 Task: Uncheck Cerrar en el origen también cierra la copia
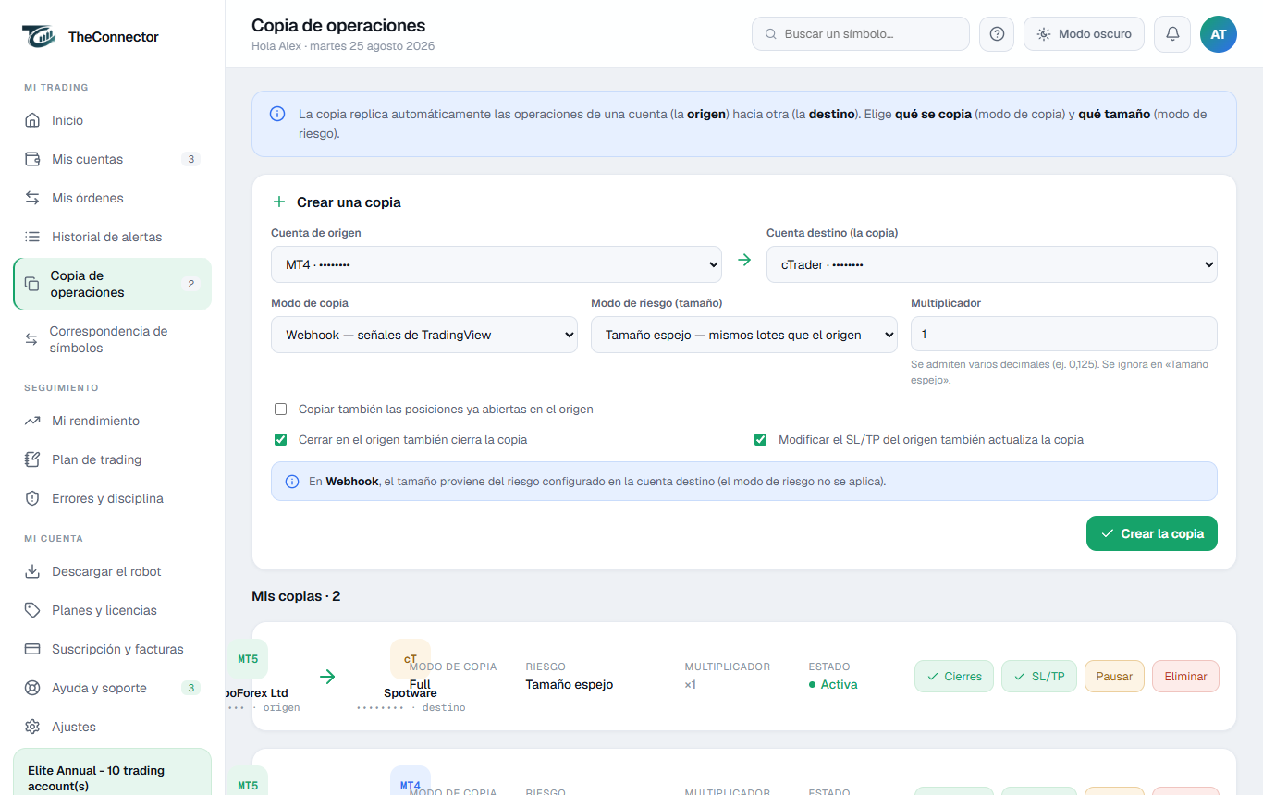281,440
